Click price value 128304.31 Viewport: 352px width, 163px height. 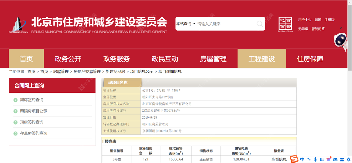pyautogui.click(x=241, y=160)
